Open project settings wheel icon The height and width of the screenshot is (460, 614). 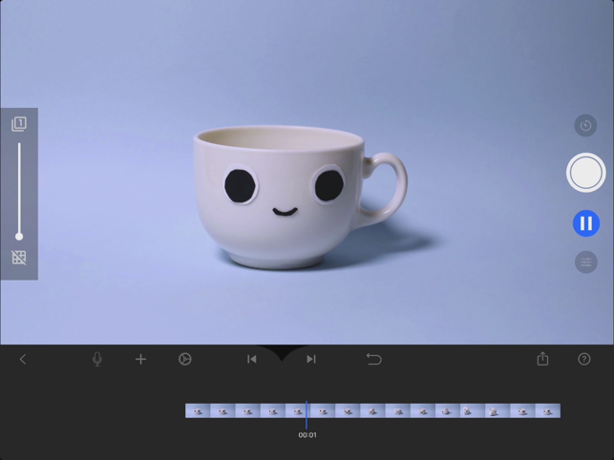click(x=185, y=359)
